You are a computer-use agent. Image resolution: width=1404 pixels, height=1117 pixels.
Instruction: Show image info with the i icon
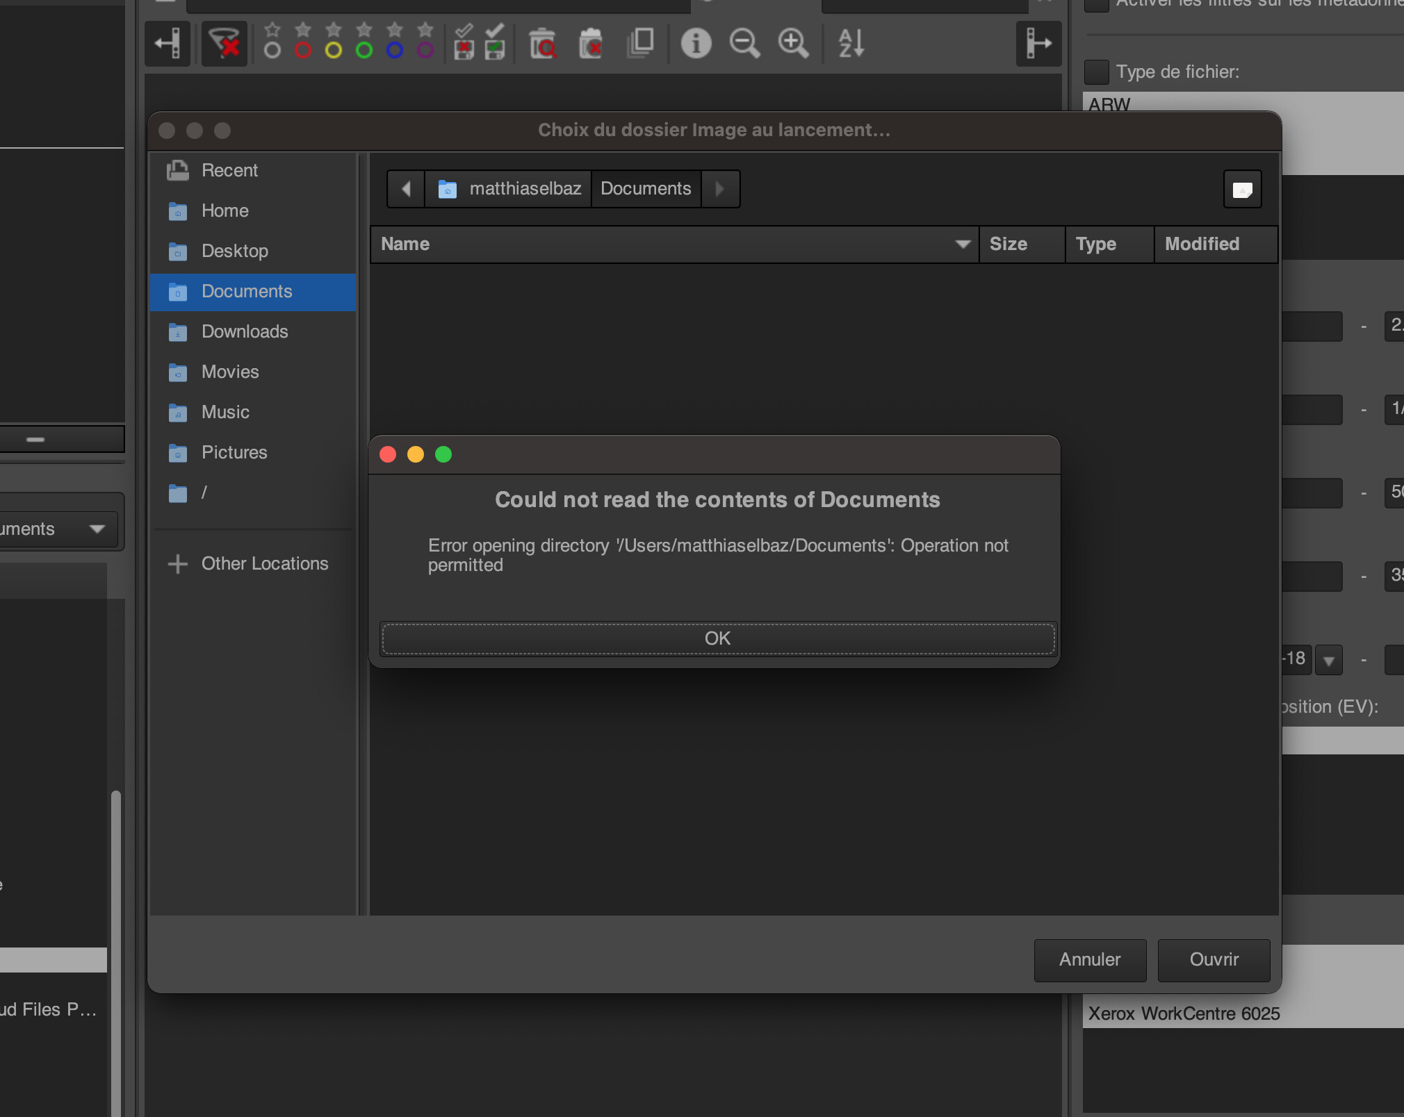[696, 43]
